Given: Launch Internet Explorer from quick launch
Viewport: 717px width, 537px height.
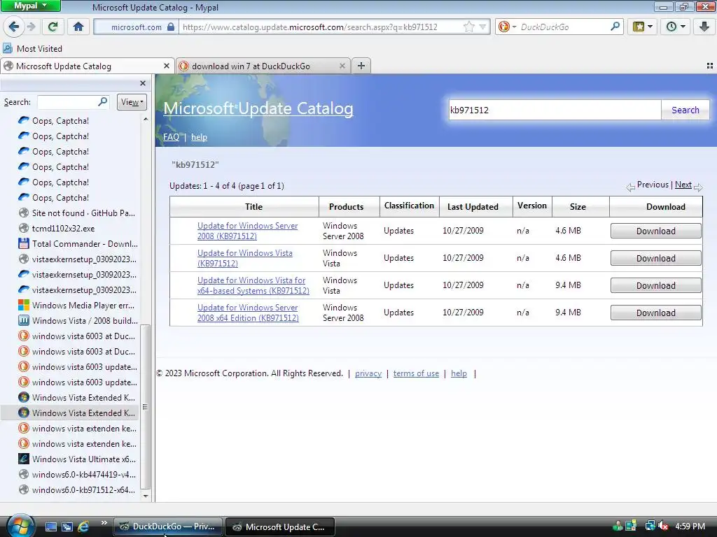Looking at the screenshot, I should (x=83, y=527).
